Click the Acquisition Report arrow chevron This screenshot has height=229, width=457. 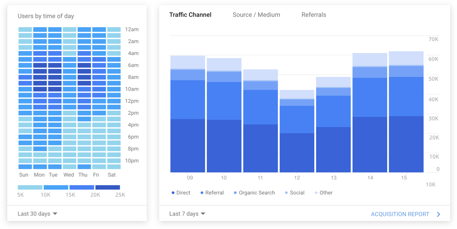(x=438, y=214)
